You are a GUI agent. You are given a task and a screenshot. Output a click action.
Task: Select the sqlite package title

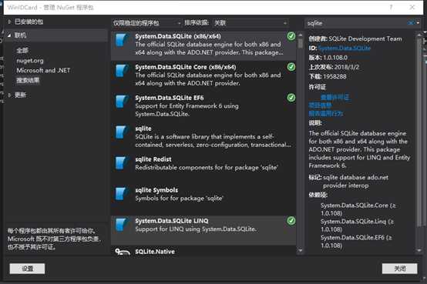pos(143,129)
